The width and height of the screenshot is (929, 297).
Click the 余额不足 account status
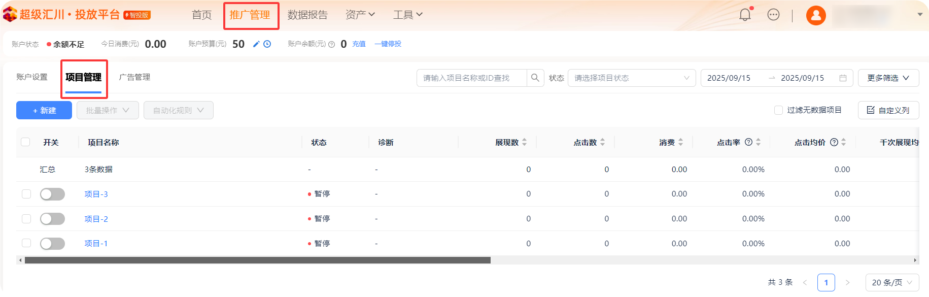pyautogui.click(x=65, y=44)
